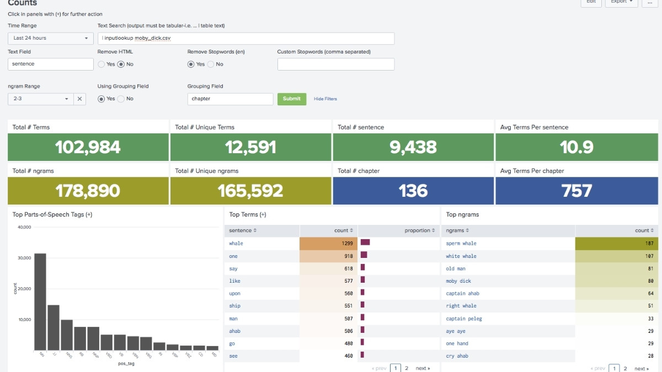The image size is (662, 372).
Task: Open the Time Range dropdown
Action: [50, 38]
